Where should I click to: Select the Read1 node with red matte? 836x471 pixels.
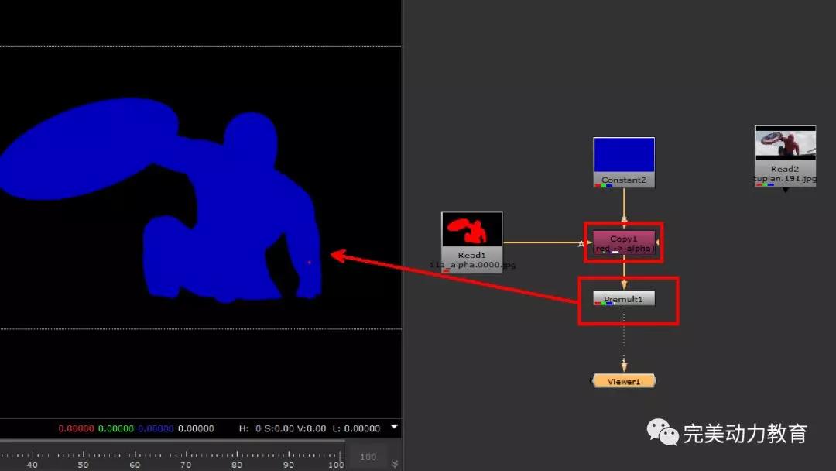472,242
